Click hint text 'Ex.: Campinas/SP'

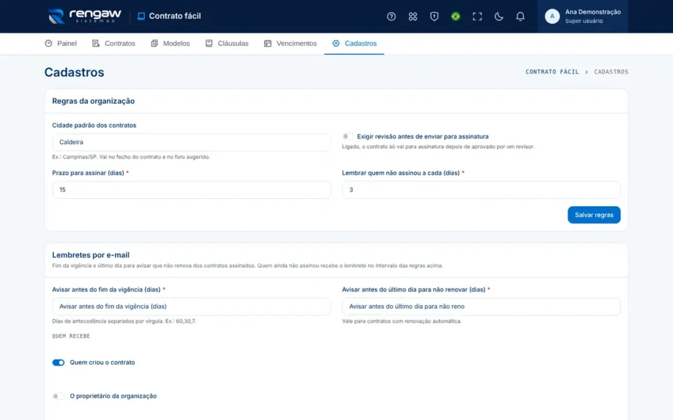[131, 157]
